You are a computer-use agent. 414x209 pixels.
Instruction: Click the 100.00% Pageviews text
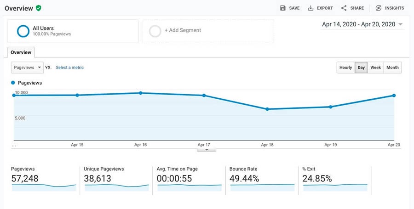pos(52,34)
